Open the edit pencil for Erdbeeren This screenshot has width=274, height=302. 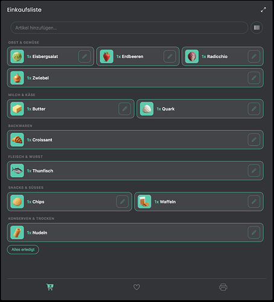point(170,56)
